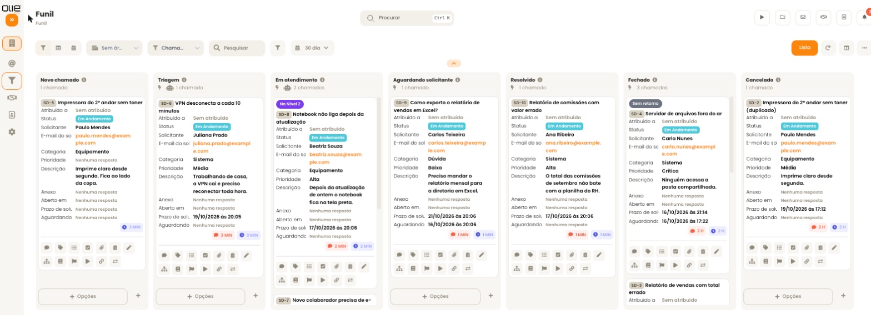
Task: Click the info icon beside Novo chamado
Action: pos(84,80)
